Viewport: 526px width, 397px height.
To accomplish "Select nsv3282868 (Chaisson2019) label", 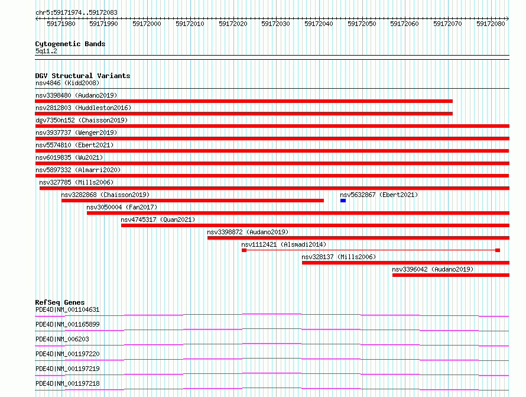I will [105, 195].
